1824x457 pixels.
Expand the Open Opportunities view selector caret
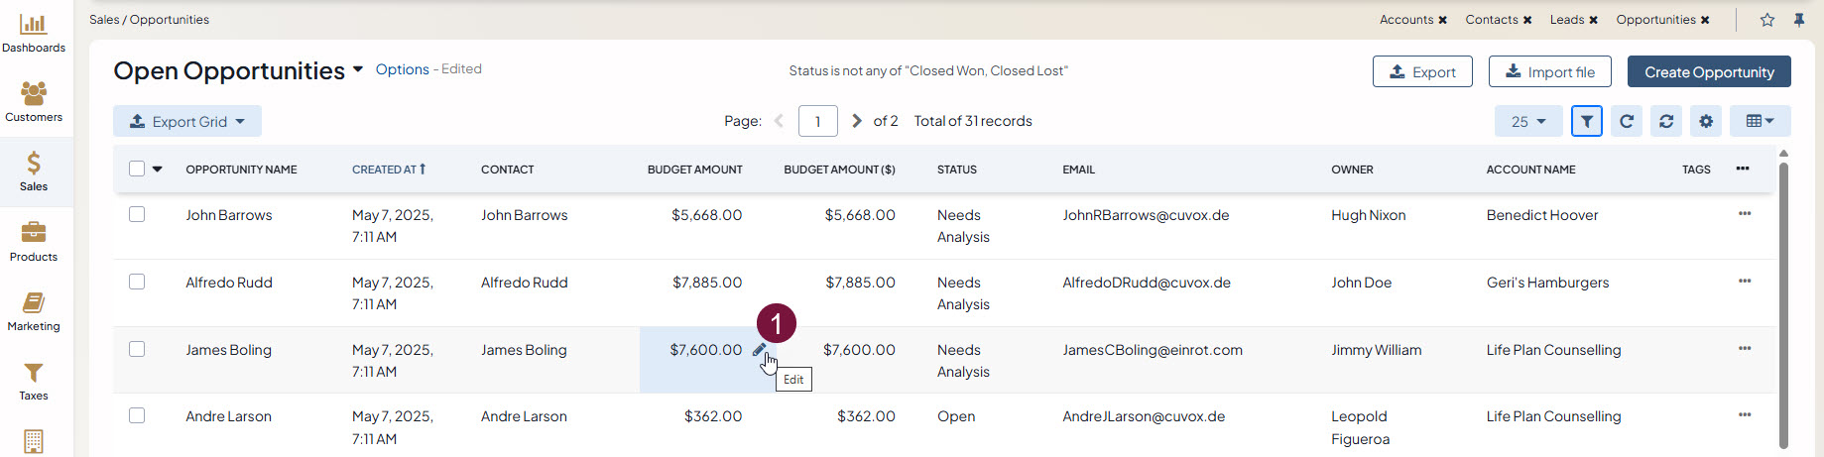[358, 70]
